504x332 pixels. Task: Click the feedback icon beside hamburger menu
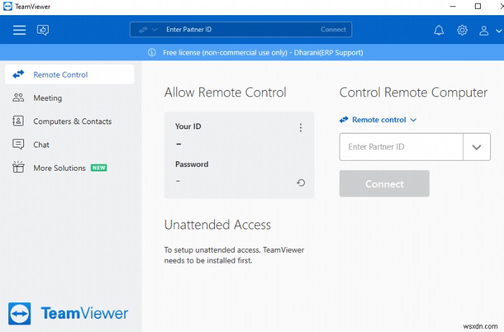[43, 30]
